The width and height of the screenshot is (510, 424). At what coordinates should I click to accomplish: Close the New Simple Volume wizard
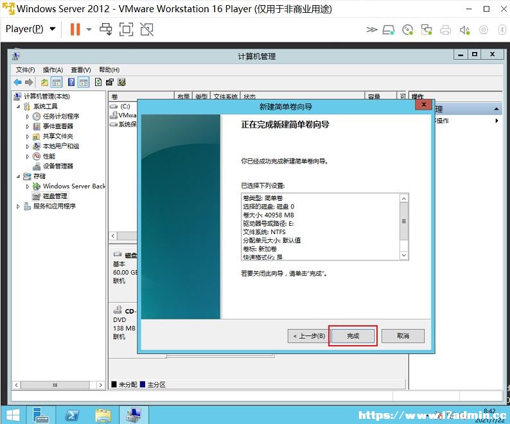pos(423,105)
